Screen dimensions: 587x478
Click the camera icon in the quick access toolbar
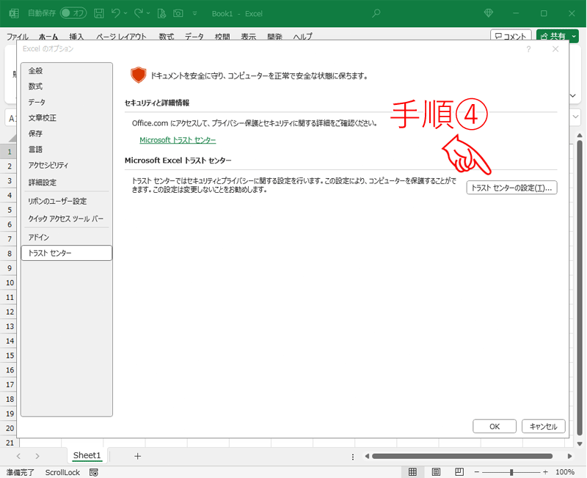[178, 13]
